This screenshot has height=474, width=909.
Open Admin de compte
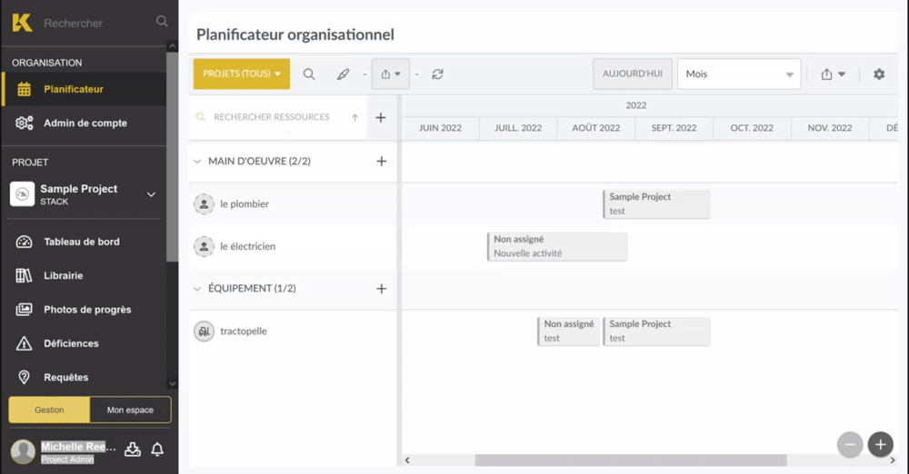click(x=84, y=123)
